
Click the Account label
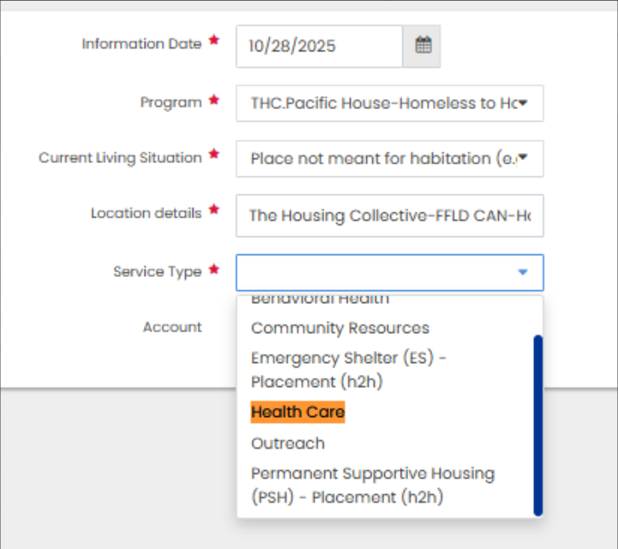point(172,327)
